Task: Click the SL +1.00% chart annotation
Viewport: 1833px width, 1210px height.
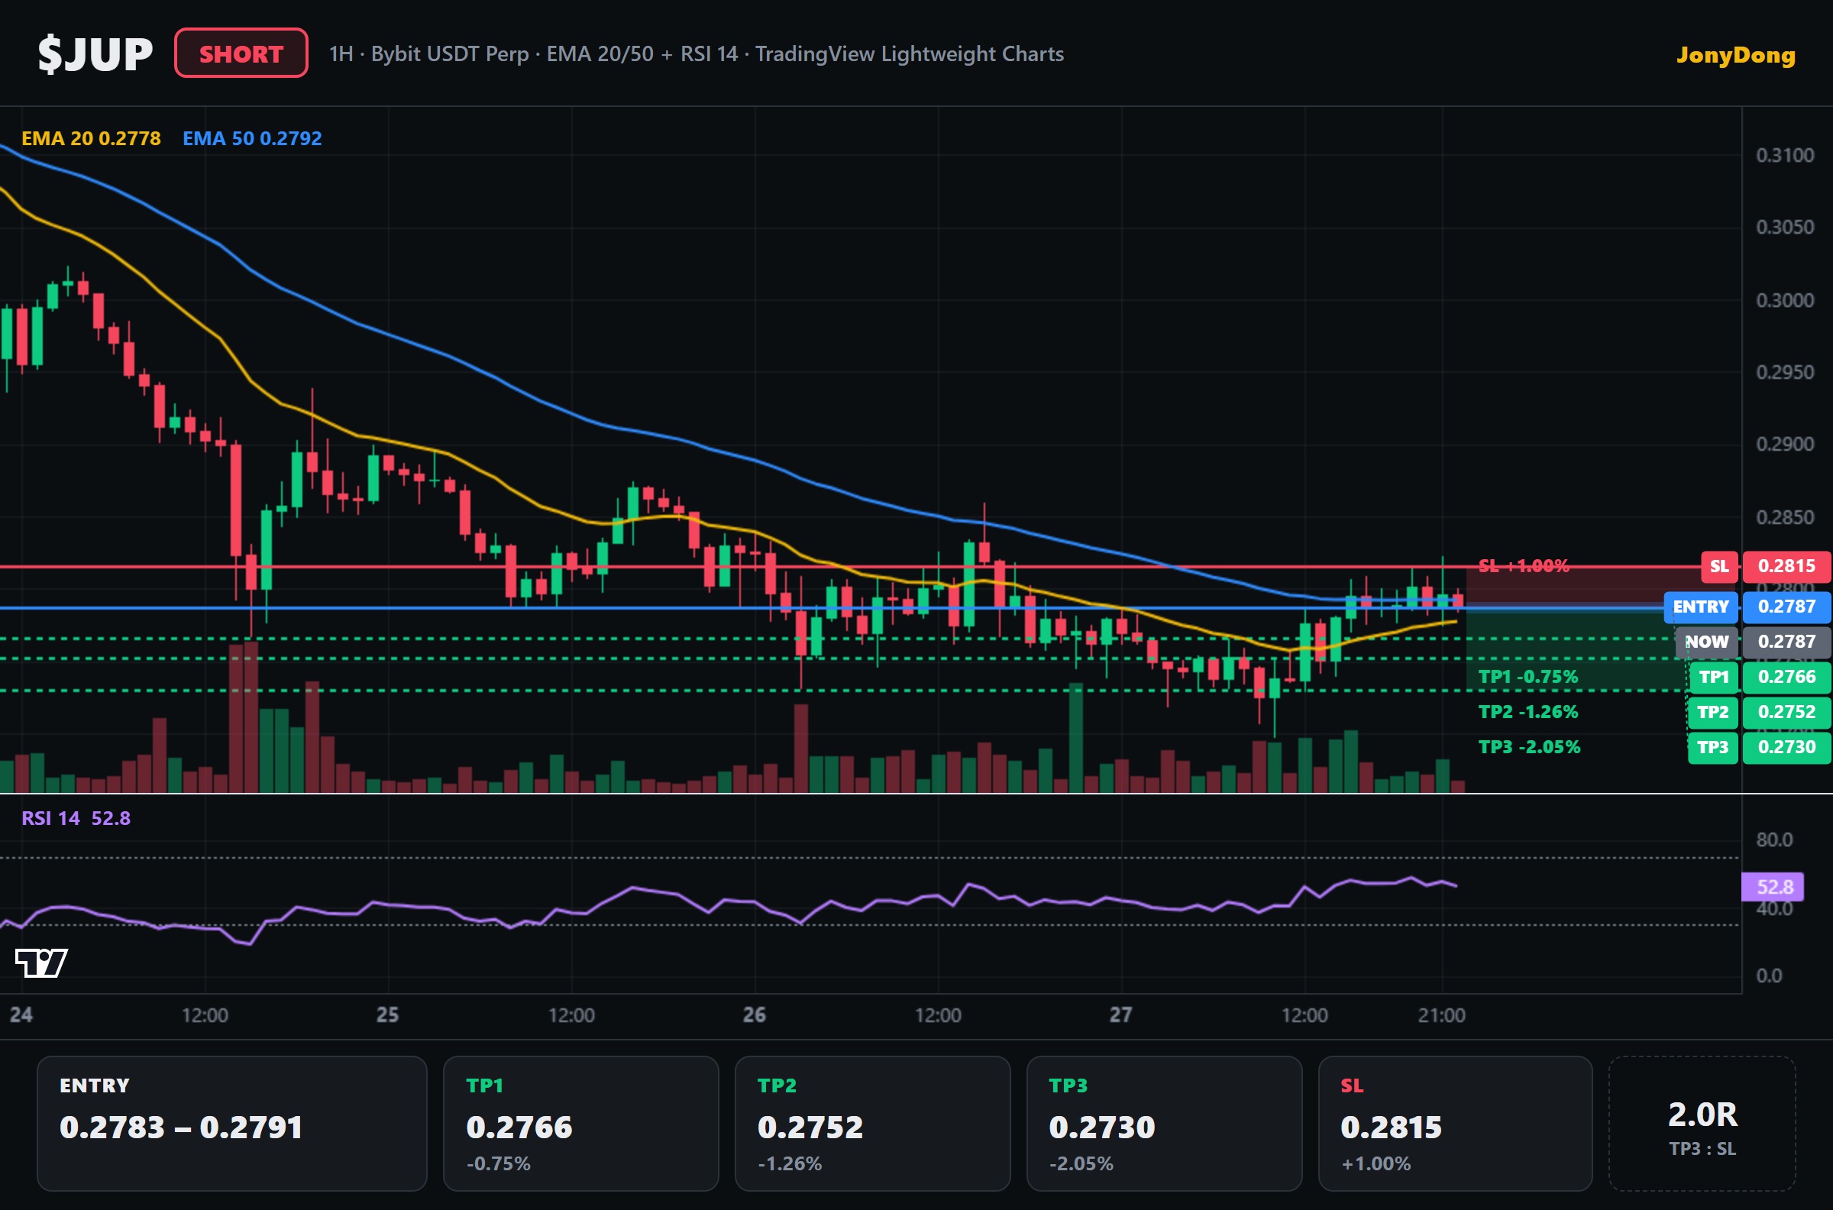Action: pos(1523,565)
